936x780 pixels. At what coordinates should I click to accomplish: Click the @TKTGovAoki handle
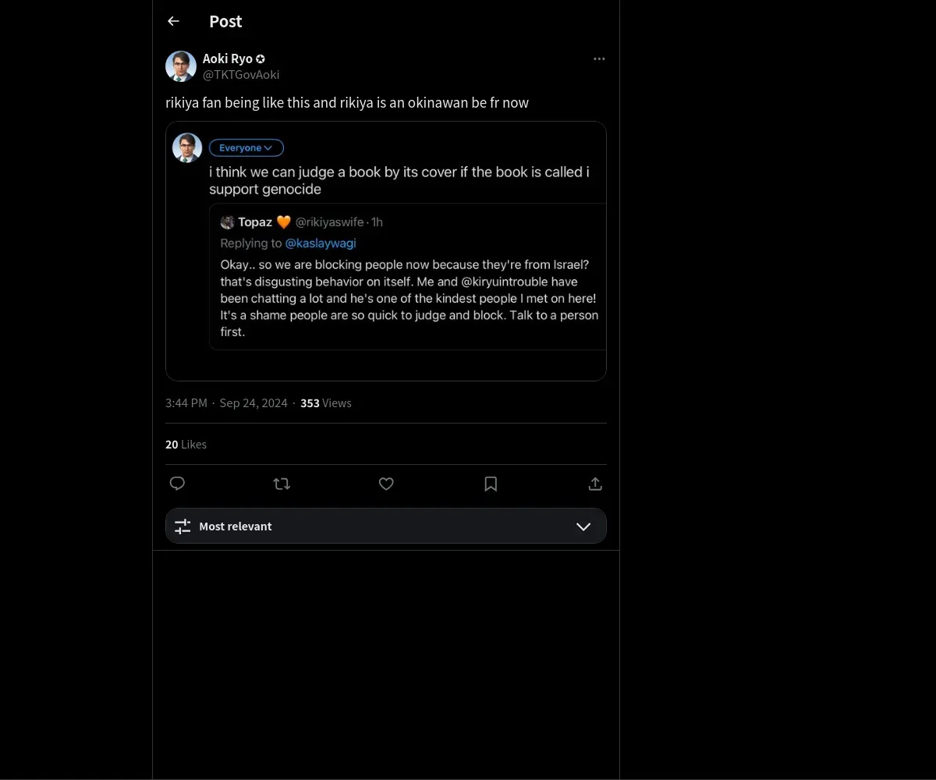[241, 75]
